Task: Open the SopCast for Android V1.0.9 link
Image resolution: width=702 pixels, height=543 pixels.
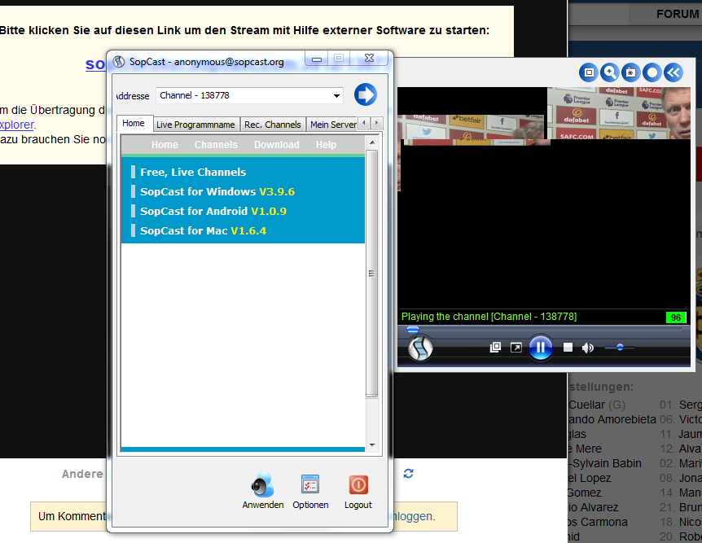Action: pyautogui.click(x=213, y=212)
